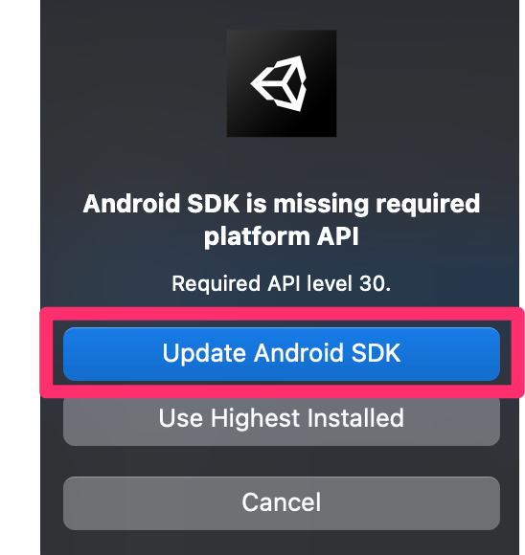Image resolution: width=525 pixels, height=555 pixels.
Task: Click the word 'Installed' on the gray button
Action: (x=355, y=418)
